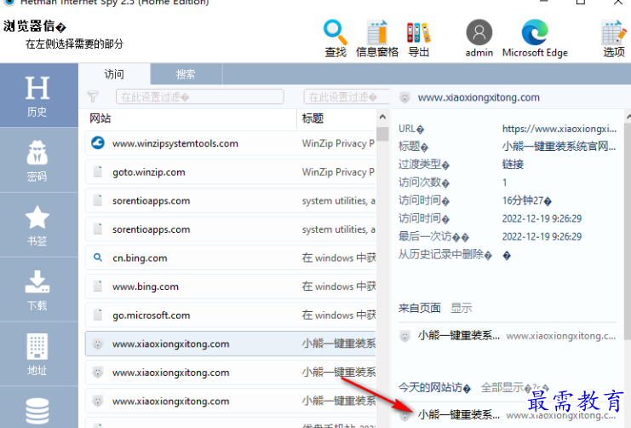This screenshot has height=428, width=631.
Task: Click the delete-from-history value symbol
Action: coord(507,256)
